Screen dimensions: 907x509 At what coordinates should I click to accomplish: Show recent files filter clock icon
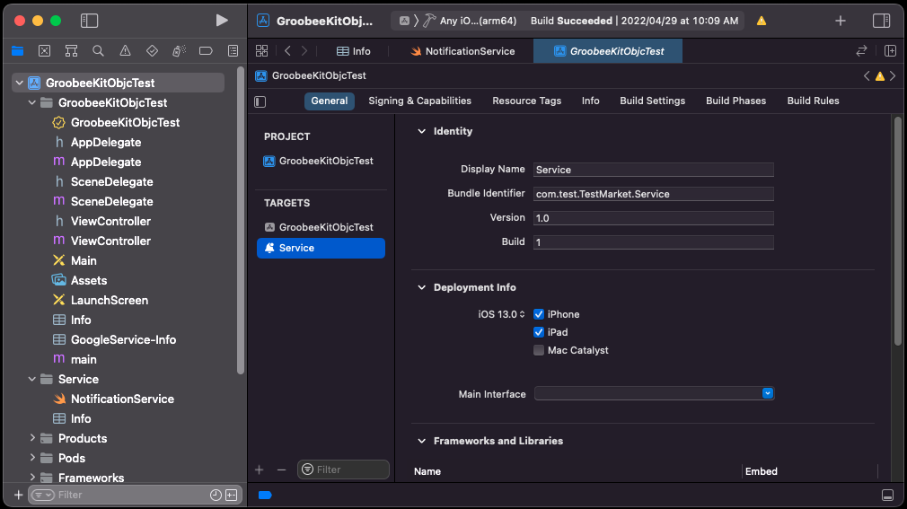(216, 496)
